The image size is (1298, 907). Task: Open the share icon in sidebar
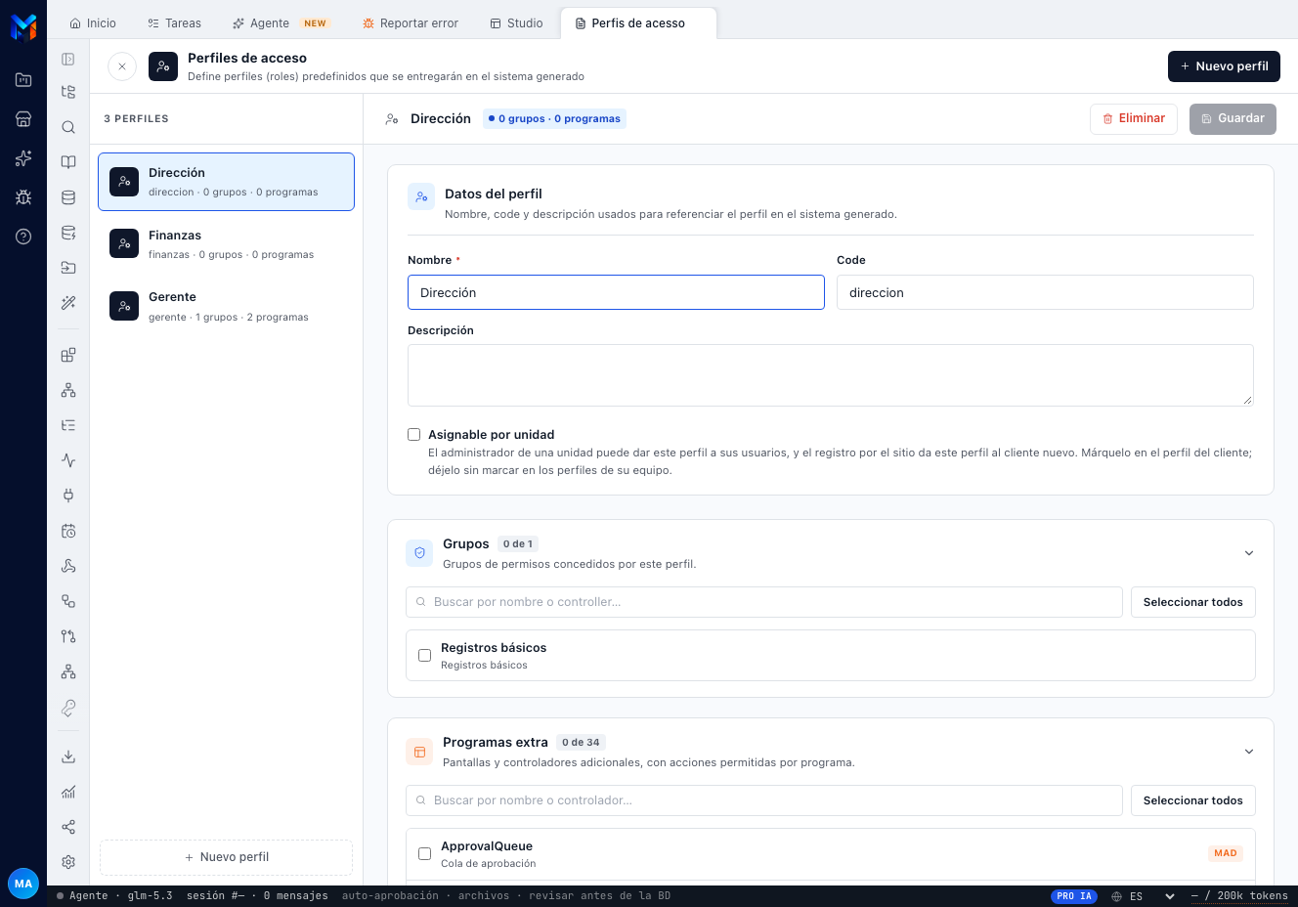tap(68, 827)
